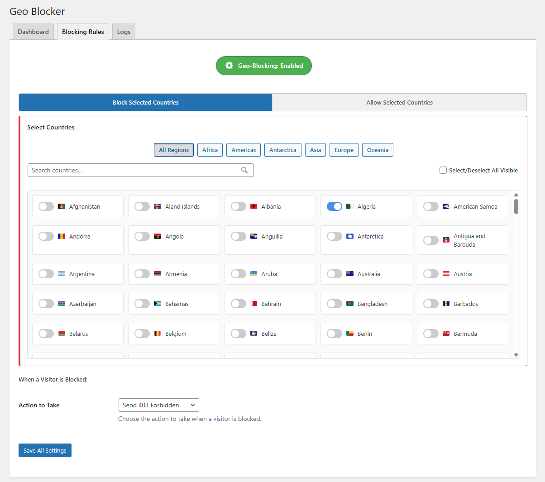This screenshot has height=482, width=545.
Task: Select Allow Selected Countries mode
Action: (x=399, y=102)
